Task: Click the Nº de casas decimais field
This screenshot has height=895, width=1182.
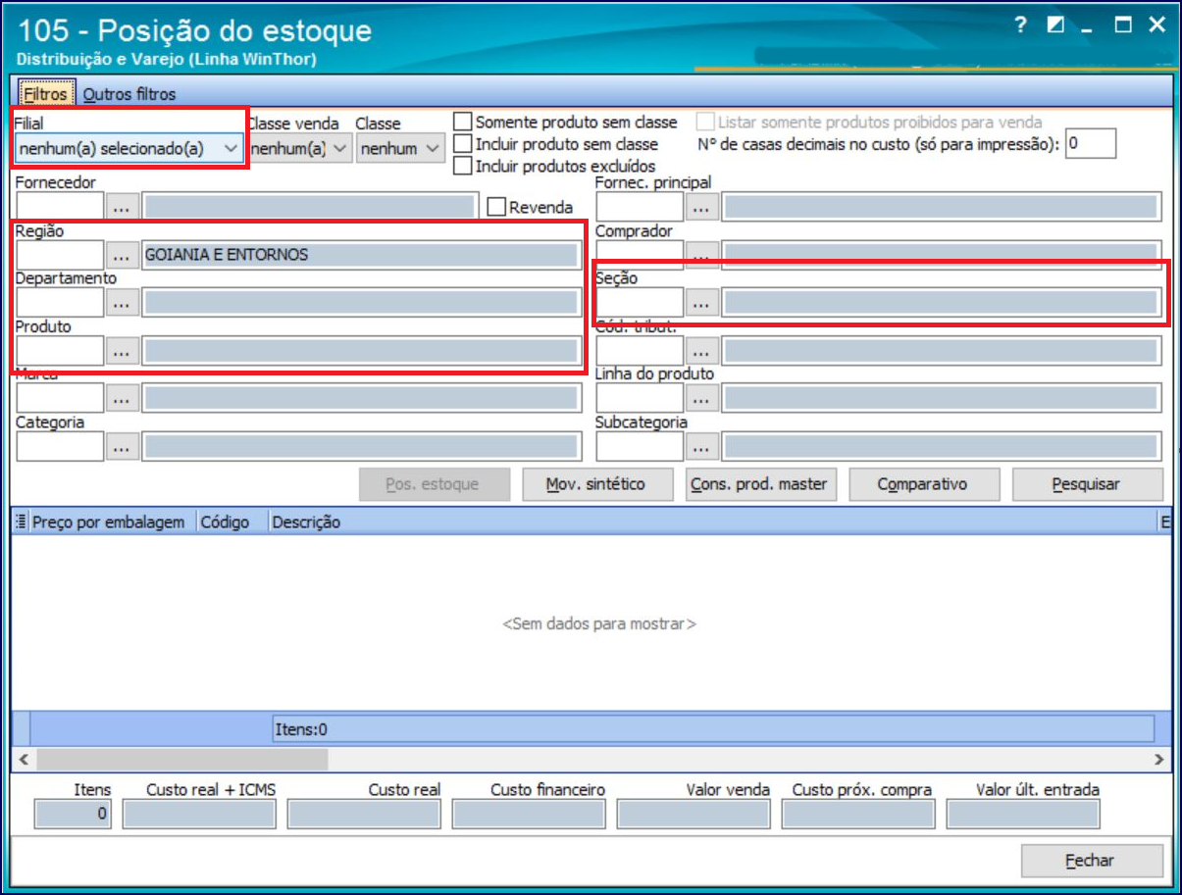Action: point(1091,143)
